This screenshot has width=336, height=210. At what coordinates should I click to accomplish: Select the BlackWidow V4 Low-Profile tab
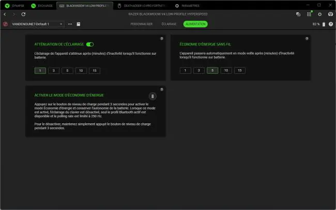(85, 6)
